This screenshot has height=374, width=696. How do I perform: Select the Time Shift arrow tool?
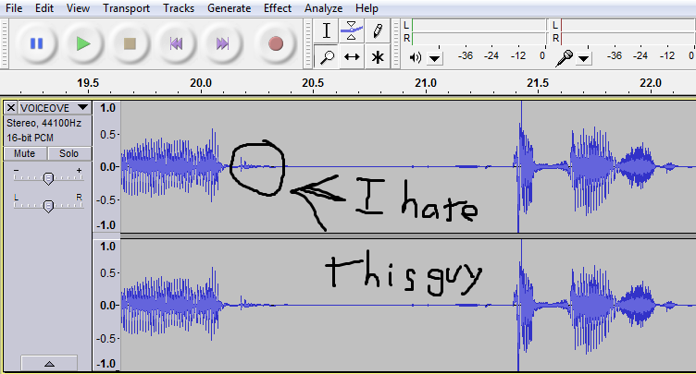(352, 56)
